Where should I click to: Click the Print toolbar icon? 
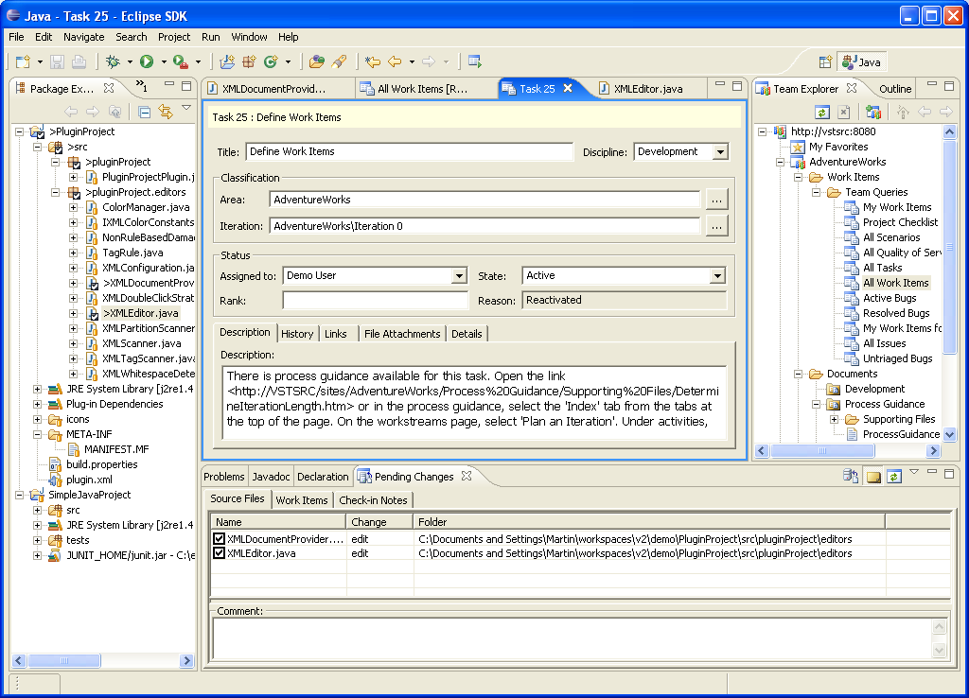click(x=79, y=61)
